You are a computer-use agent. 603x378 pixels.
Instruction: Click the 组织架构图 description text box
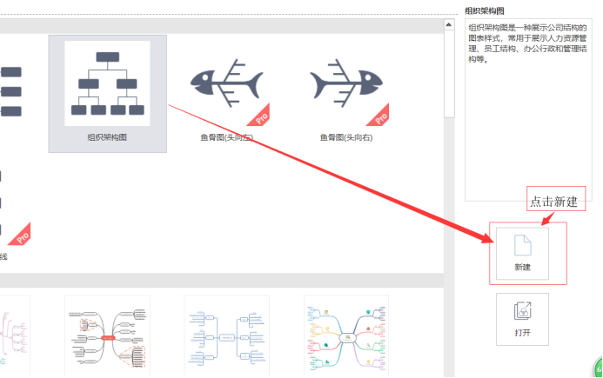pyautogui.click(x=528, y=109)
